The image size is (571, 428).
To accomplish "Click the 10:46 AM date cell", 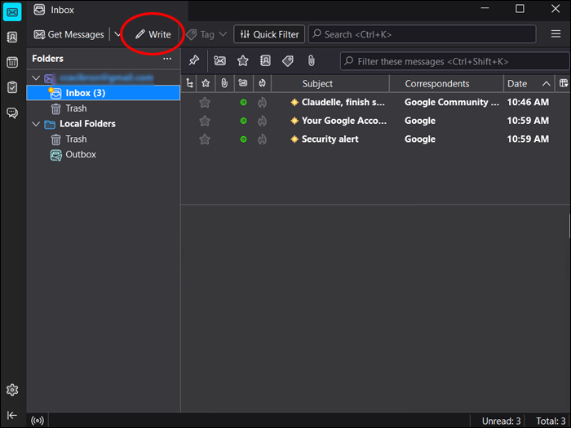I will pyautogui.click(x=528, y=103).
